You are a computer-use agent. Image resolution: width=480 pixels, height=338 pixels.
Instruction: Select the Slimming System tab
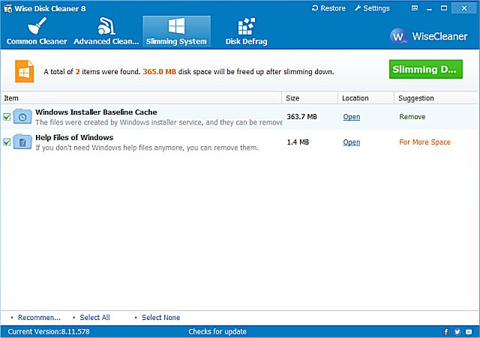click(176, 31)
